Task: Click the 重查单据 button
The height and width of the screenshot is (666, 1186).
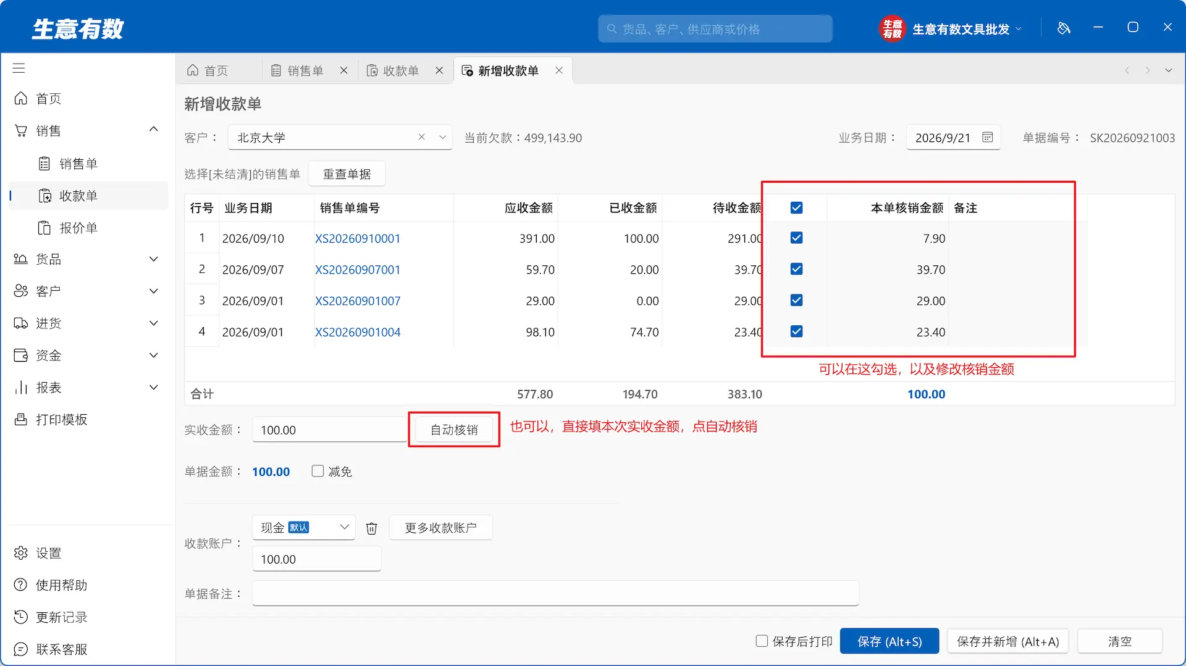Action: coord(347,174)
